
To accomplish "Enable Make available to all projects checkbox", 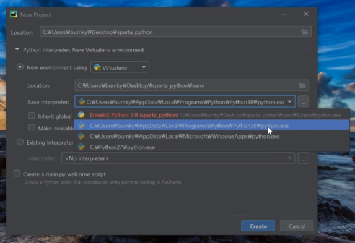I will (32, 128).
